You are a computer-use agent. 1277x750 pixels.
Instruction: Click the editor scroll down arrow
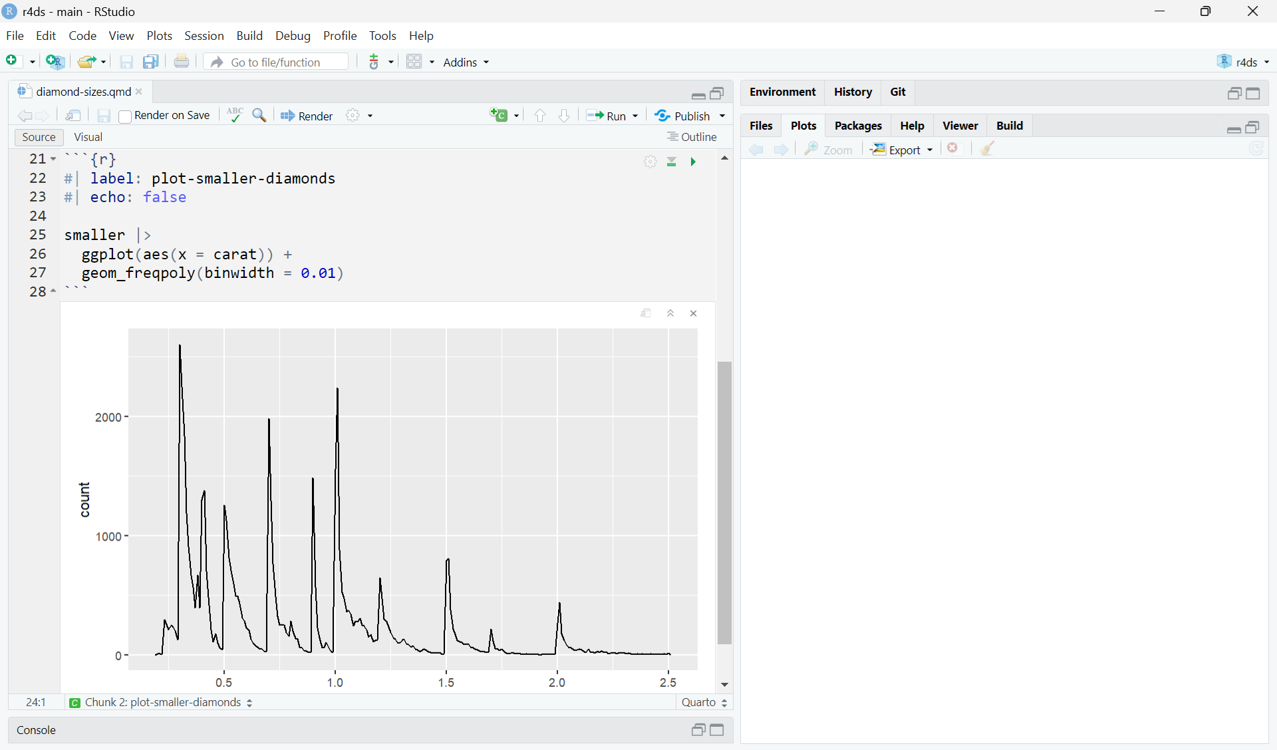click(725, 685)
